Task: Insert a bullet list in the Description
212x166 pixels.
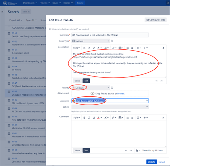Action: (x=127, y=48)
